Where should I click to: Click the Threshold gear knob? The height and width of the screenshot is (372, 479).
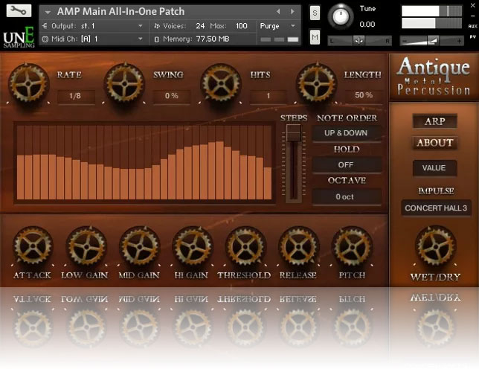[245, 246]
